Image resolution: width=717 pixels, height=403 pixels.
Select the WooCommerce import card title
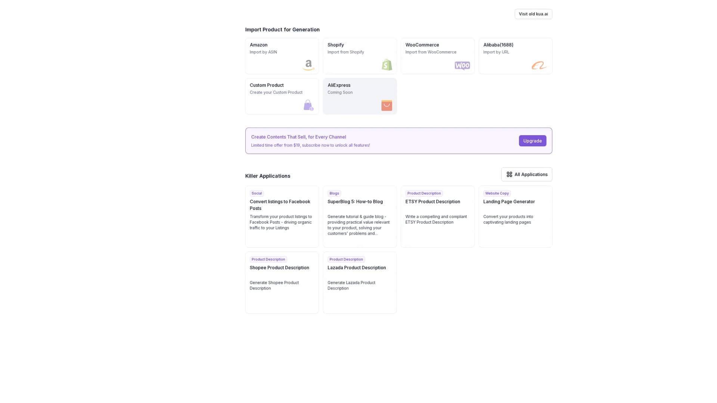(422, 45)
